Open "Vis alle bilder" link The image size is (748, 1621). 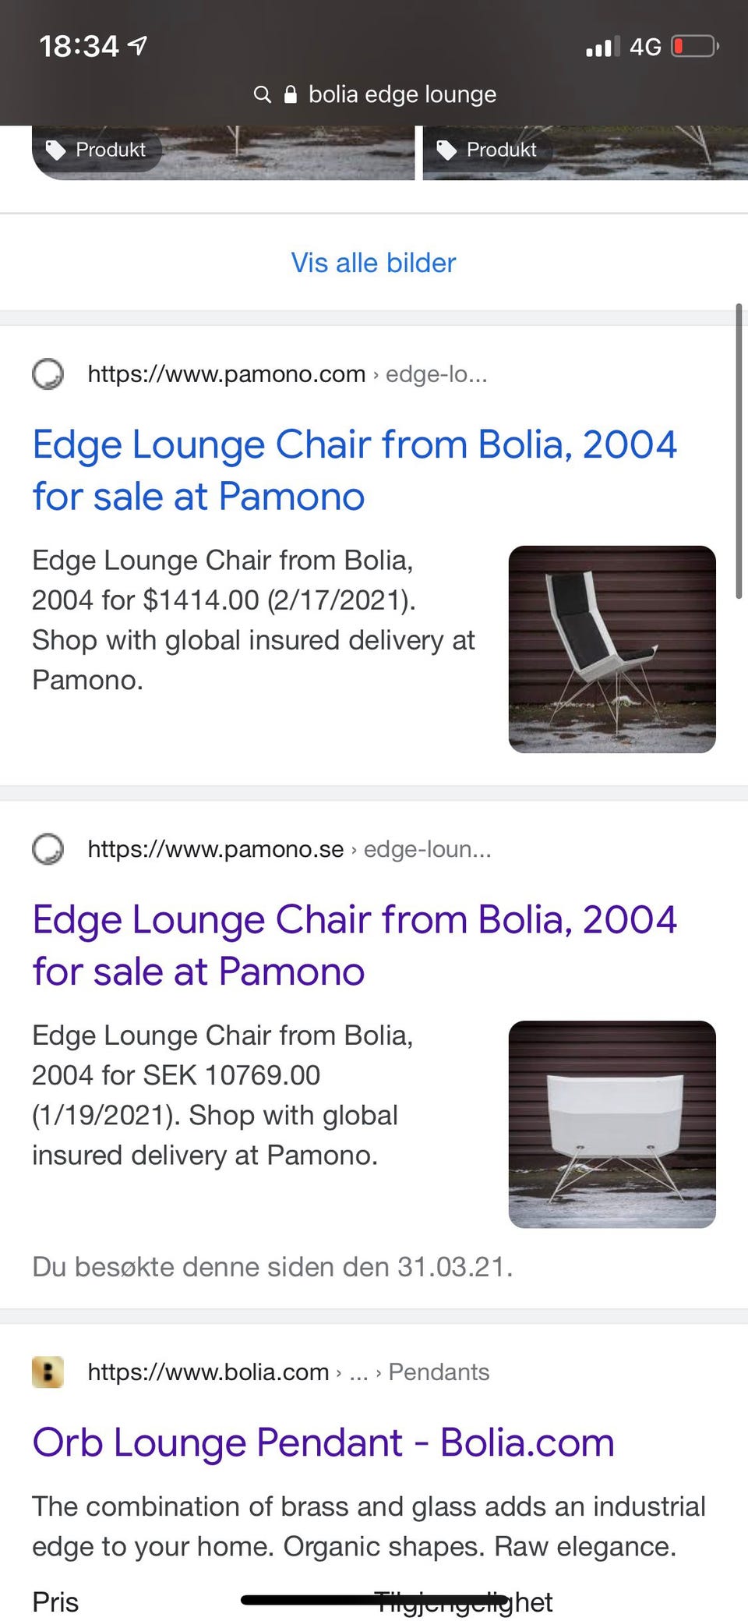click(x=373, y=263)
